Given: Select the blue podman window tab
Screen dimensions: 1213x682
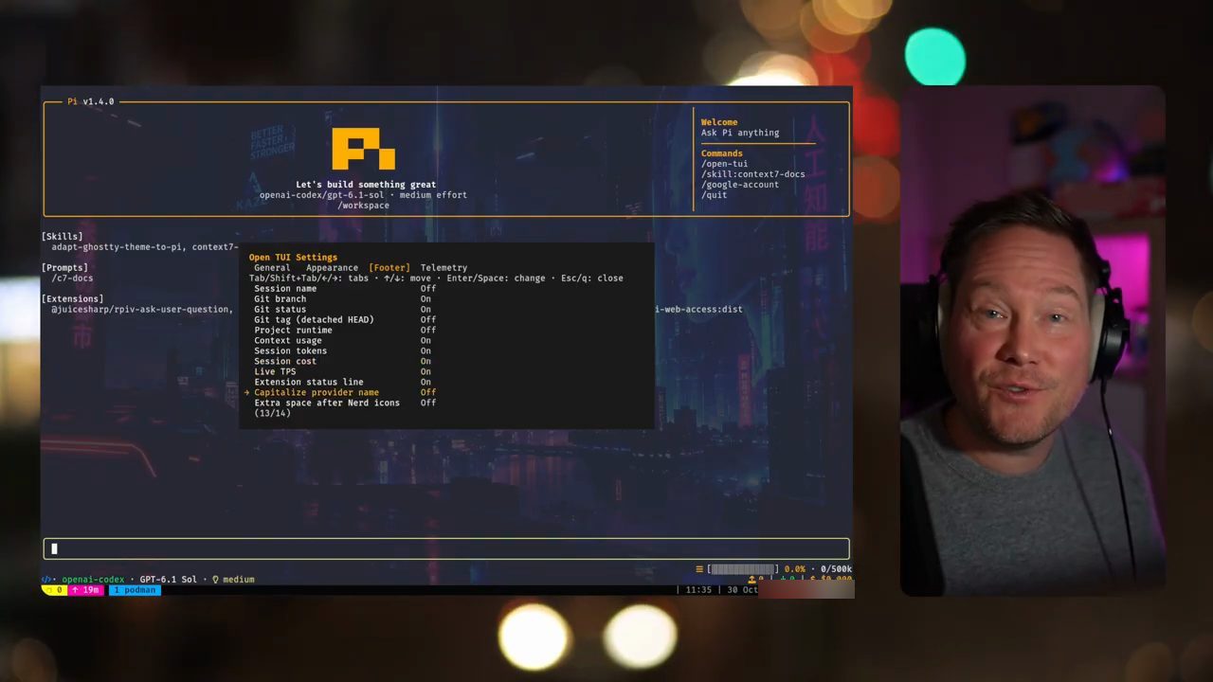Looking at the screenshot, I should coord(135,589).
